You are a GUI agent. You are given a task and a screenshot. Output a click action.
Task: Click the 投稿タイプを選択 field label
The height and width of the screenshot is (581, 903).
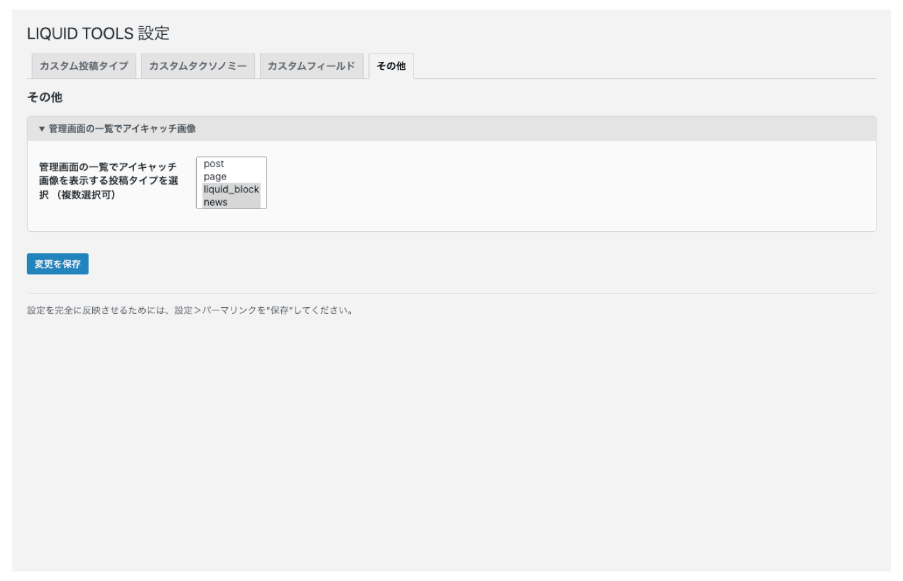pos(108,181)
